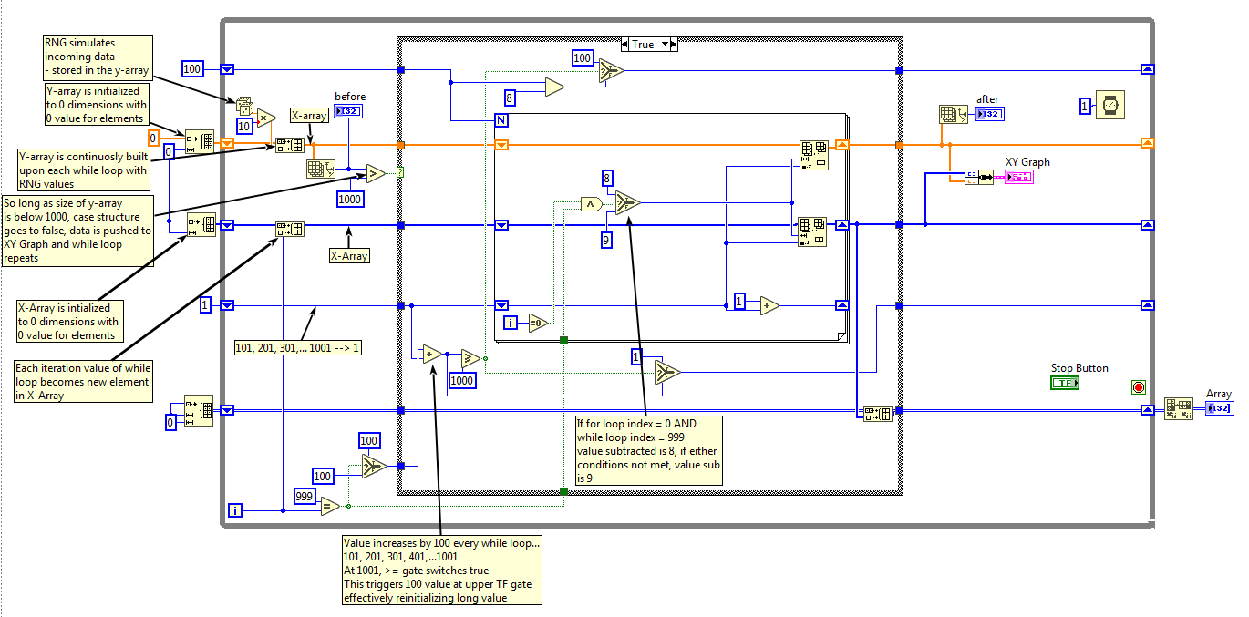Click the Array Size function icon
Viewport: 1249px width, 617px height.
point(321,170)
